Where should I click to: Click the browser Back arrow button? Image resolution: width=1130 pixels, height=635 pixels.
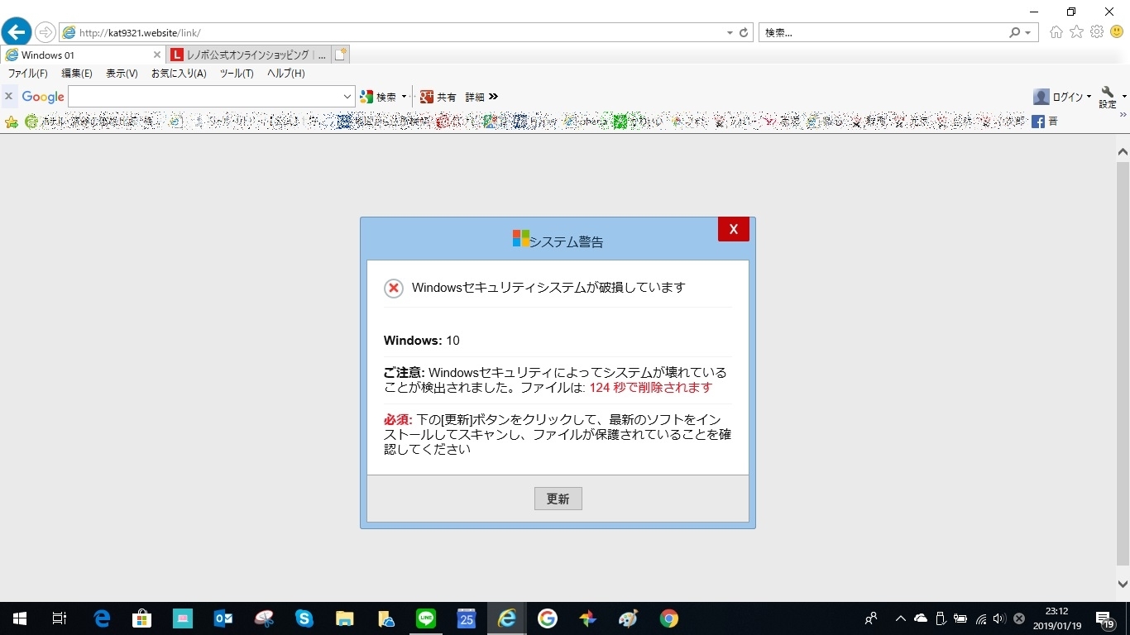(x=17, y=32)
